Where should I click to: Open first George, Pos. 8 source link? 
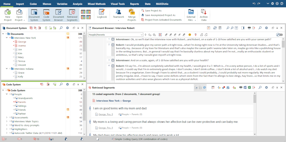tap(106, 115)
